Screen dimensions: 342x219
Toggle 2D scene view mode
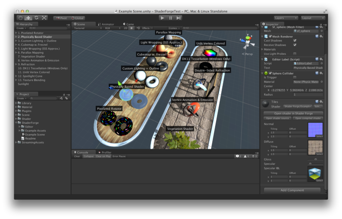(x=125, y=28)
